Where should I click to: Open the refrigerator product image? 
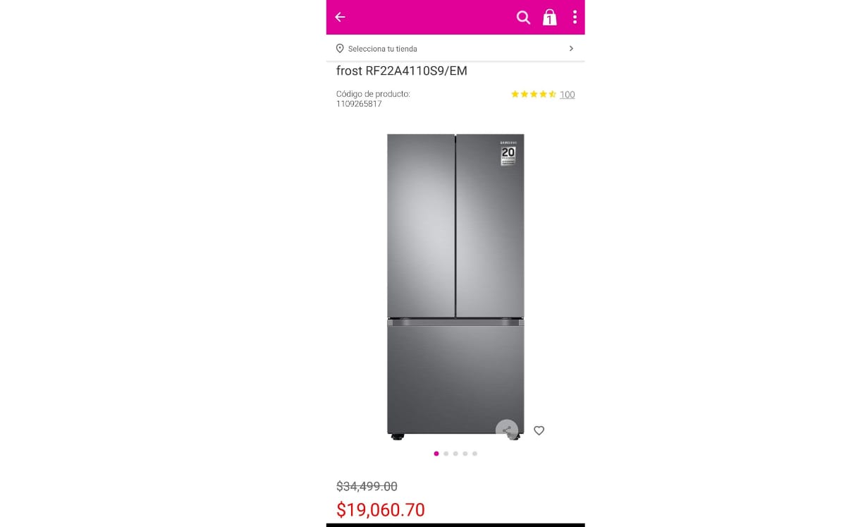(455, 286)
